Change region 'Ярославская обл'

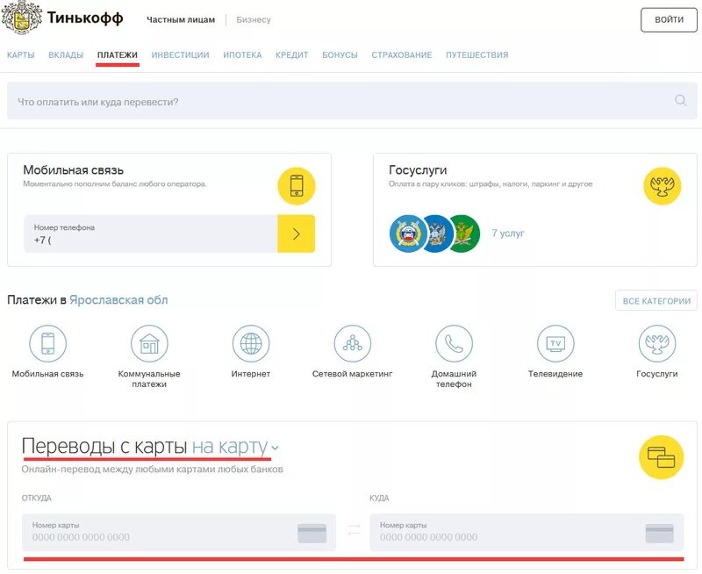tap(118, 300)
